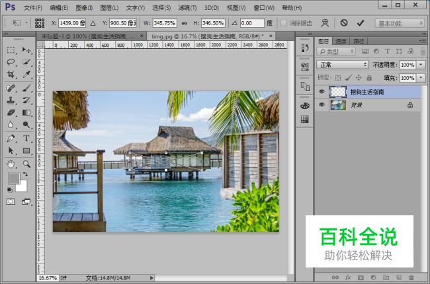Select the Eraser tool
The height and width of the screenshot is (284, 430).
(x=11, y=112)
